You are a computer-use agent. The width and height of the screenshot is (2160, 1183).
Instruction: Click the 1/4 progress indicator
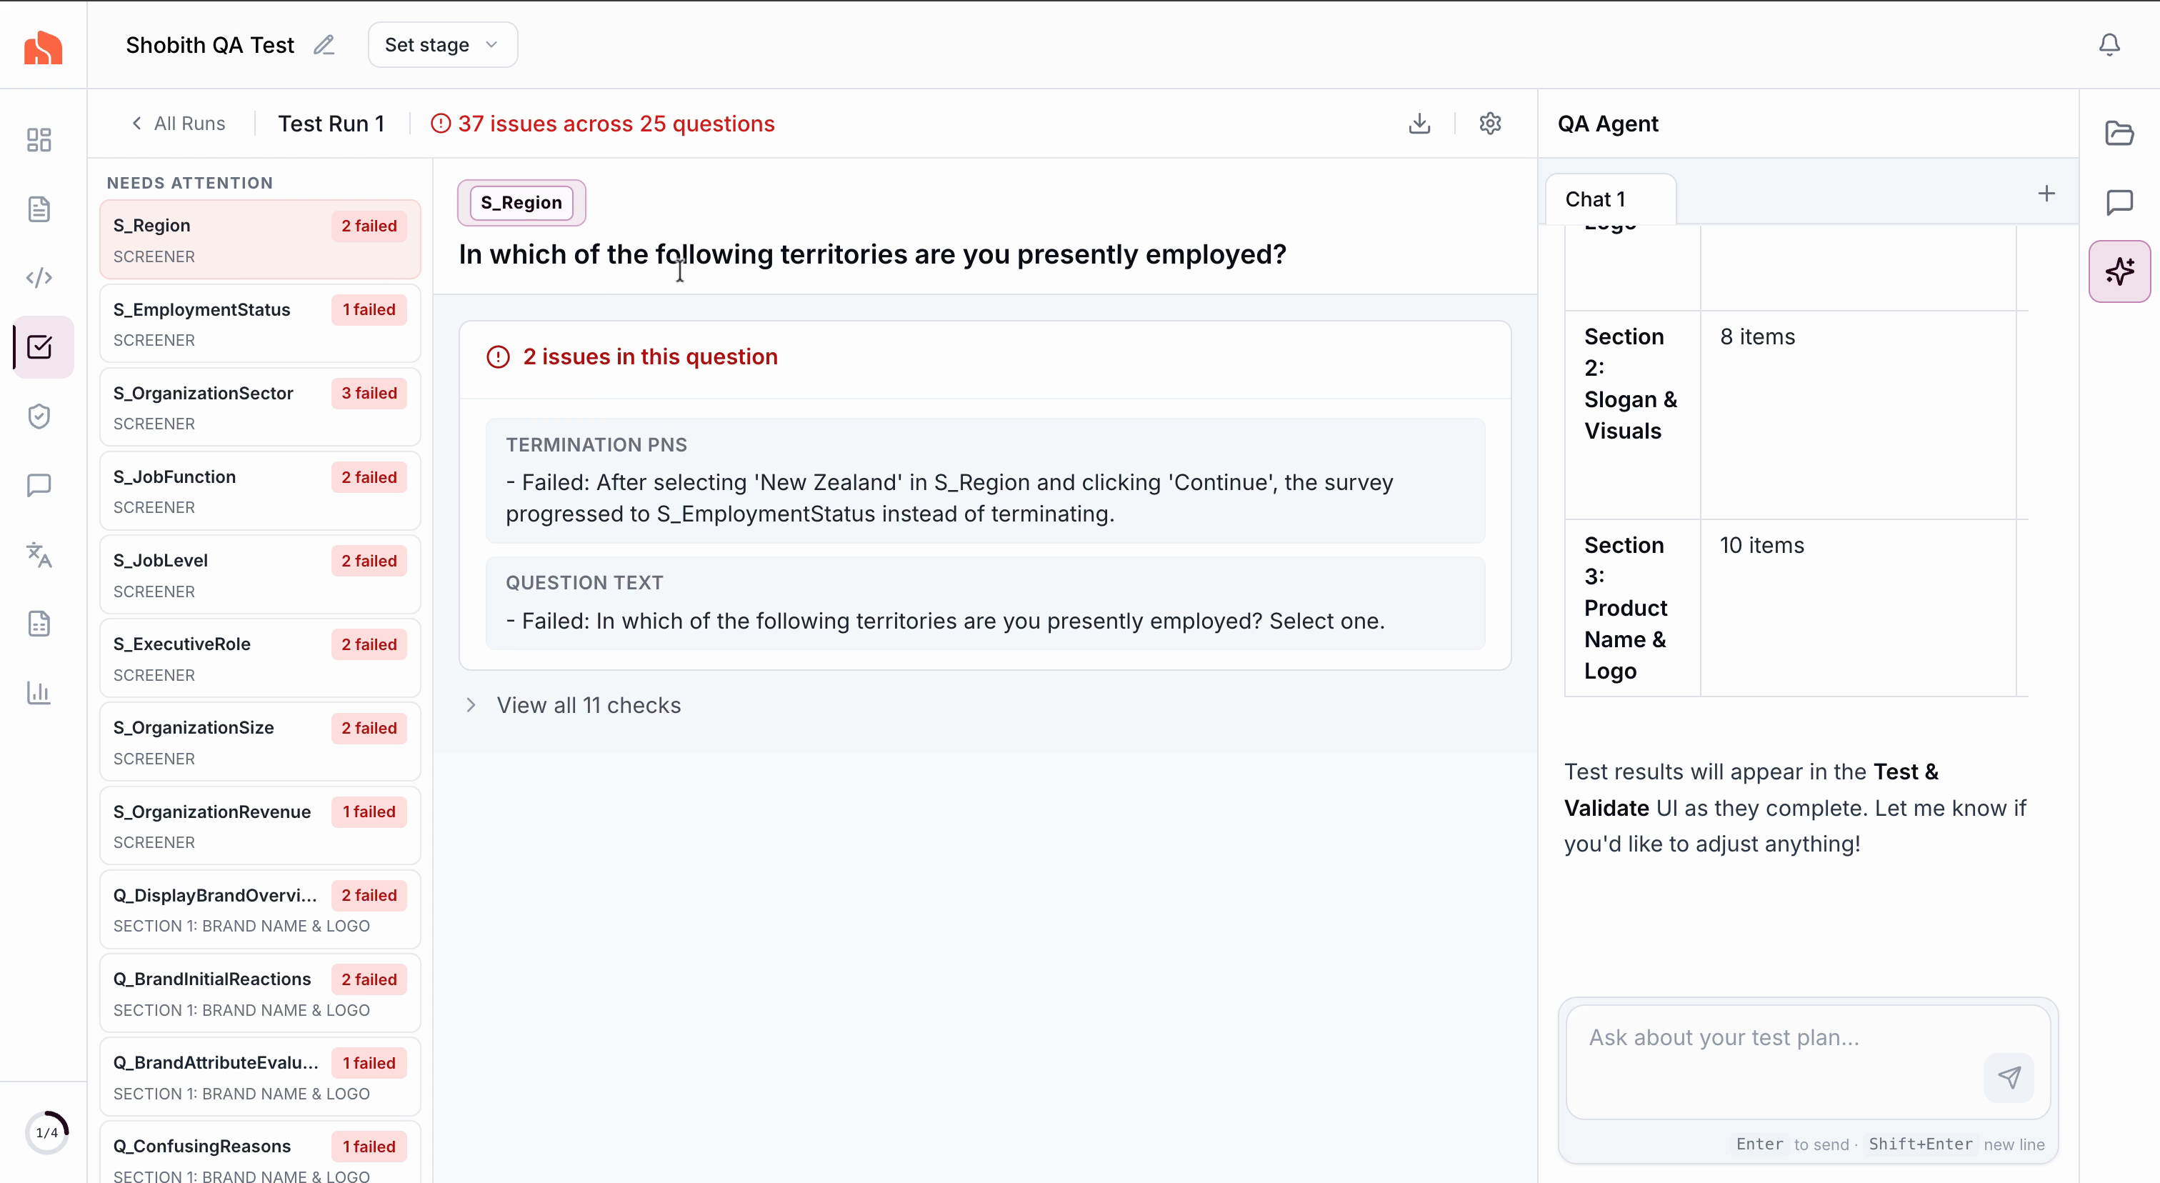coord(47,1132)
